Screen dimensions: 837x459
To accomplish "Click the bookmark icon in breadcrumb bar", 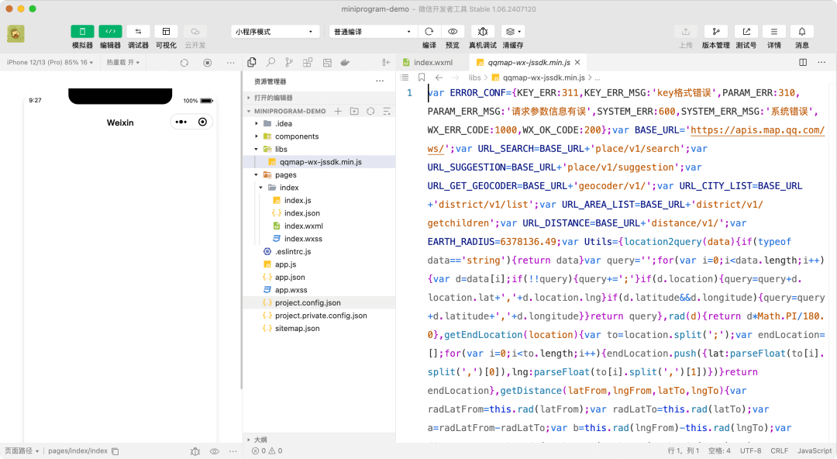I will [x=421, y=78].
